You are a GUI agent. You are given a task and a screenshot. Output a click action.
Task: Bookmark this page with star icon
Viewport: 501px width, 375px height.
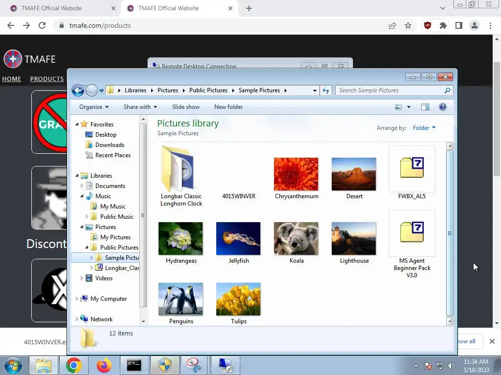pyautogui.click(x=408, y=25)
